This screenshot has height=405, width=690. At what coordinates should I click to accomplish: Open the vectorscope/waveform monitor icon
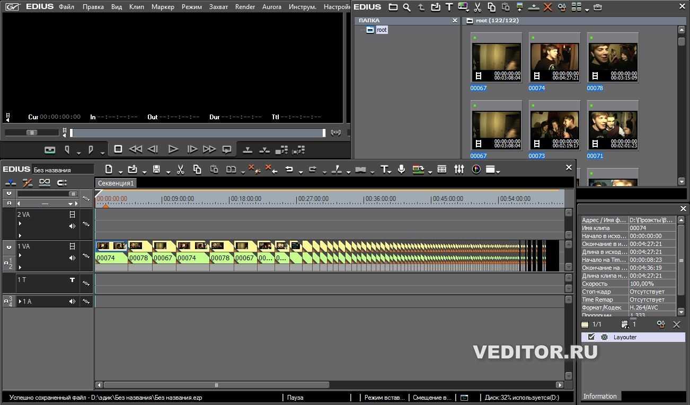476,169
